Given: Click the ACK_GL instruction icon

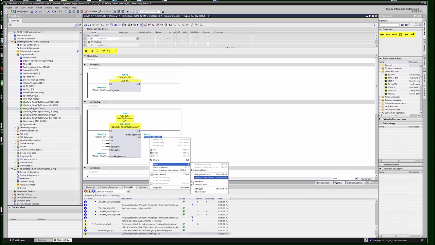Looking at the screenshot, I should click(386, 94).
